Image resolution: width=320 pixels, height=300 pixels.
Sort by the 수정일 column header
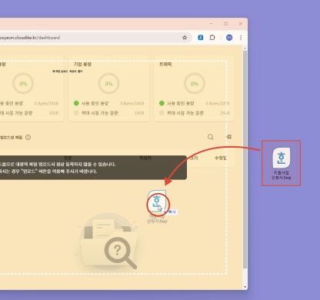point(221,158)
